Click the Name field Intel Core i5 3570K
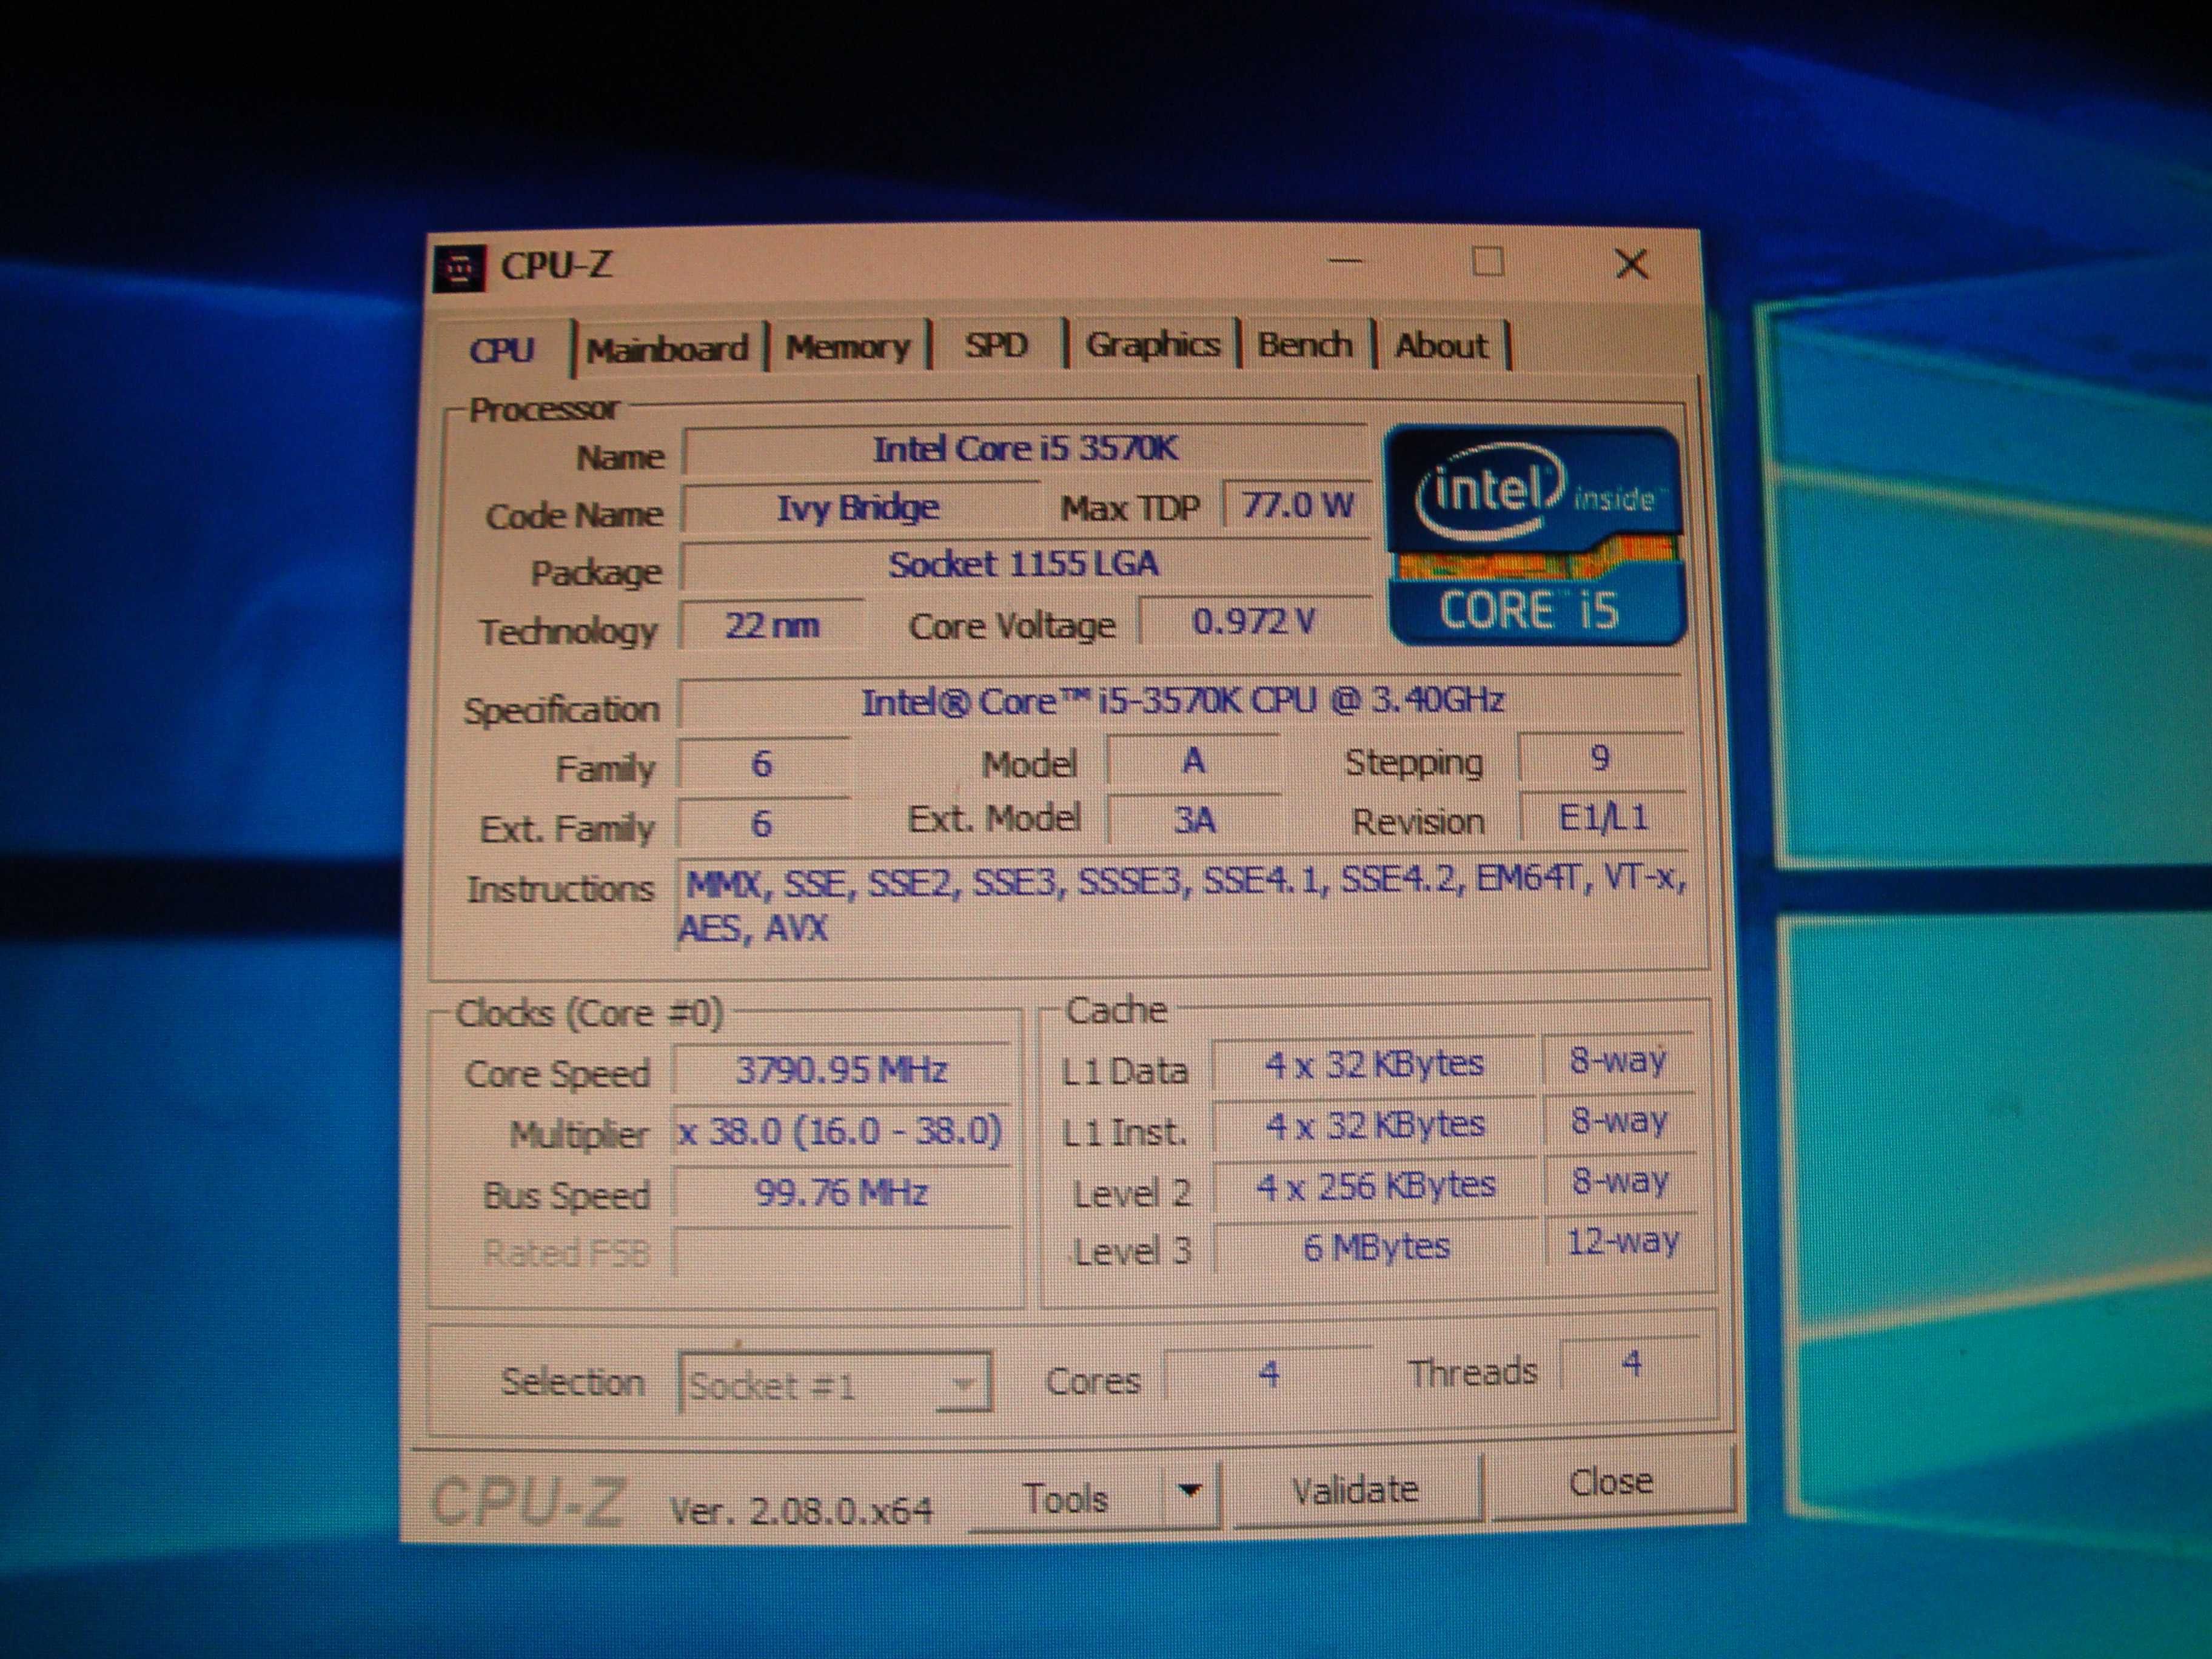Image resolution: width=2212 pixels, height=1659 pixels. click(x=1025, y=449)
